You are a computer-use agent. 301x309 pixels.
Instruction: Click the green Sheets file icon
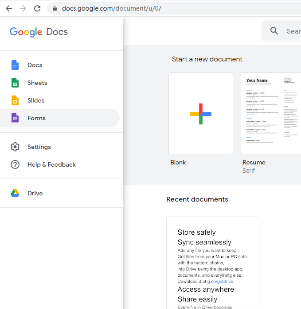click(15, 83)
